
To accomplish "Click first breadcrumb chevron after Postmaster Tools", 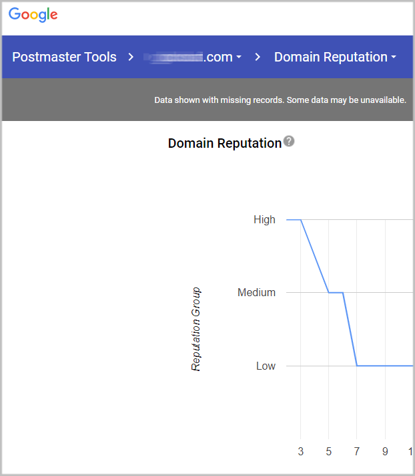I will (x=131, y=57).
